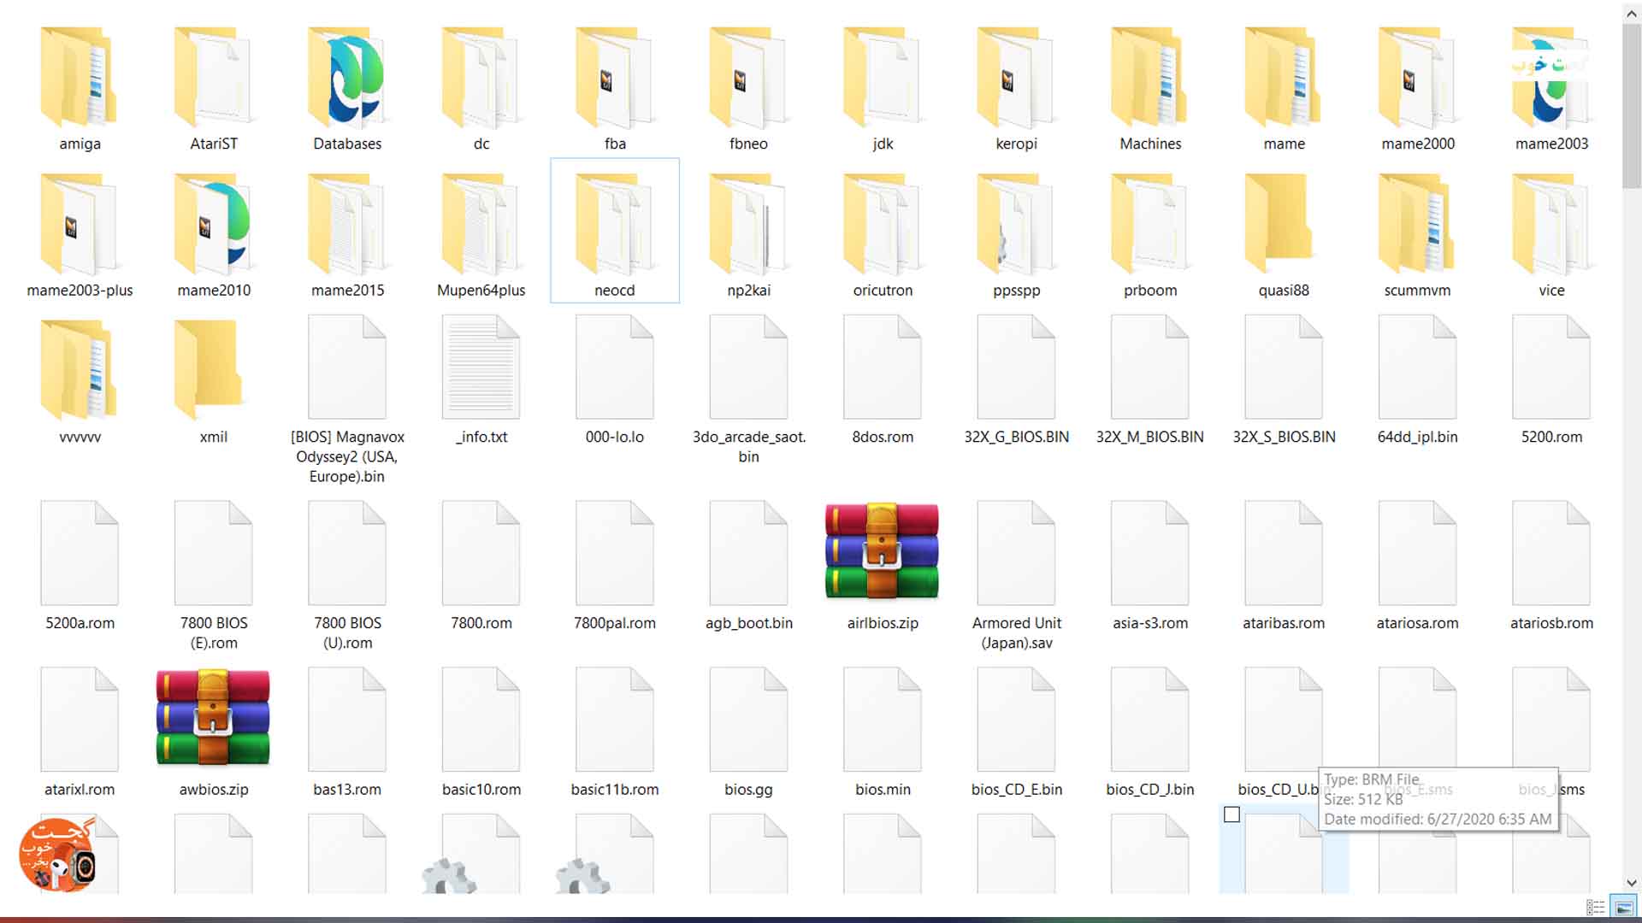Select the keropi folder icon

tap(1016, 77)
